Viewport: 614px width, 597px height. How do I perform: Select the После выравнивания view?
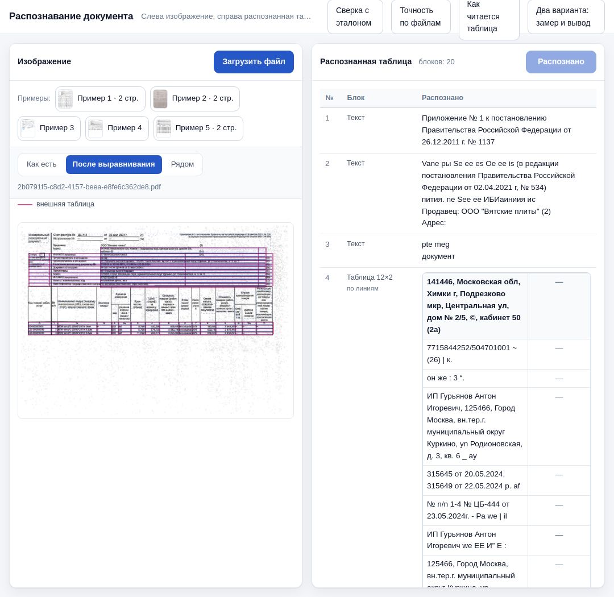pos(114,164)
